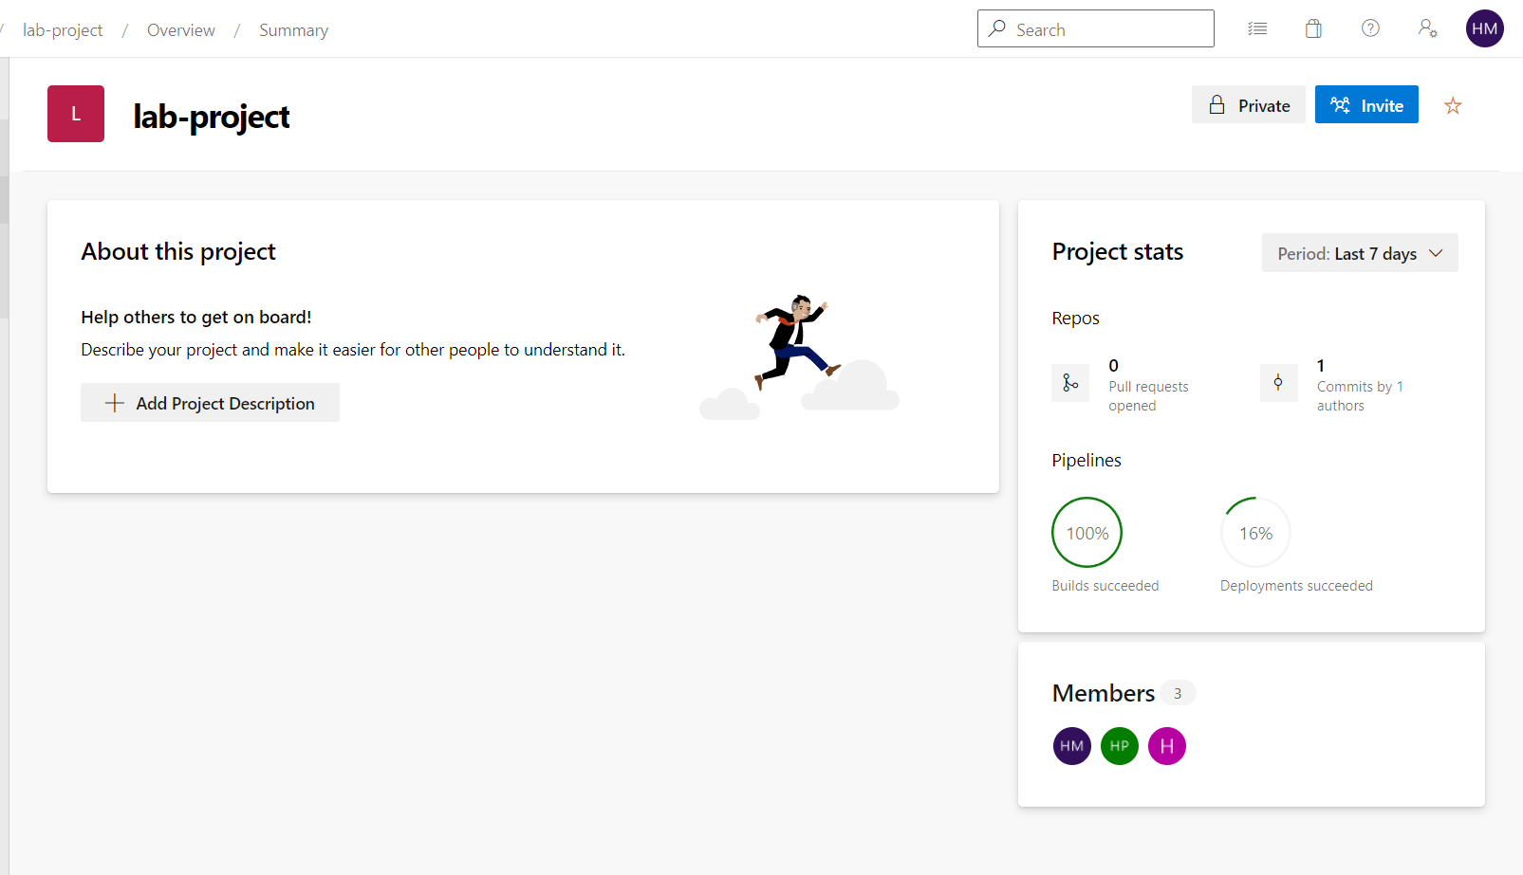The height and width of the screenshot is (875, 1523).
Task: Select the HM member avatar
Action: (x=1072, y=746)
